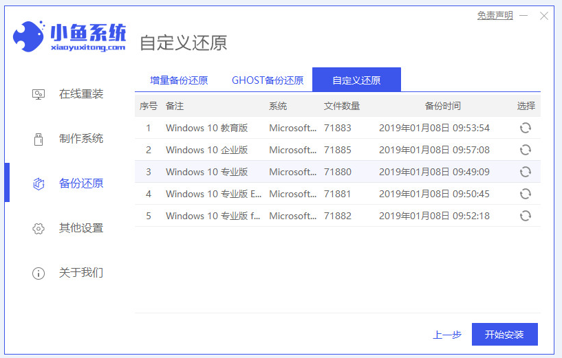Select the Windows 10 专业版 f... entry
Screen dimensions: 562x358
[x=338, y=216]
